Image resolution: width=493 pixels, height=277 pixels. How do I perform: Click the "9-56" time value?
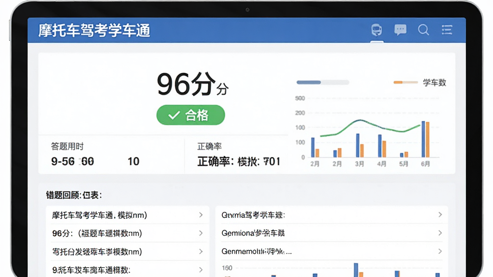(63, 162)
